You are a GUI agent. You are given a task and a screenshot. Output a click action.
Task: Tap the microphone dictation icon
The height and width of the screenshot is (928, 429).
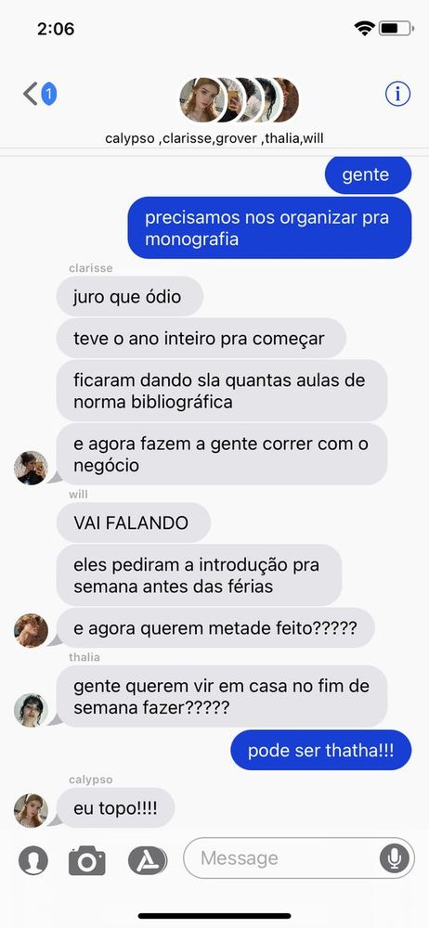[394, 858]
